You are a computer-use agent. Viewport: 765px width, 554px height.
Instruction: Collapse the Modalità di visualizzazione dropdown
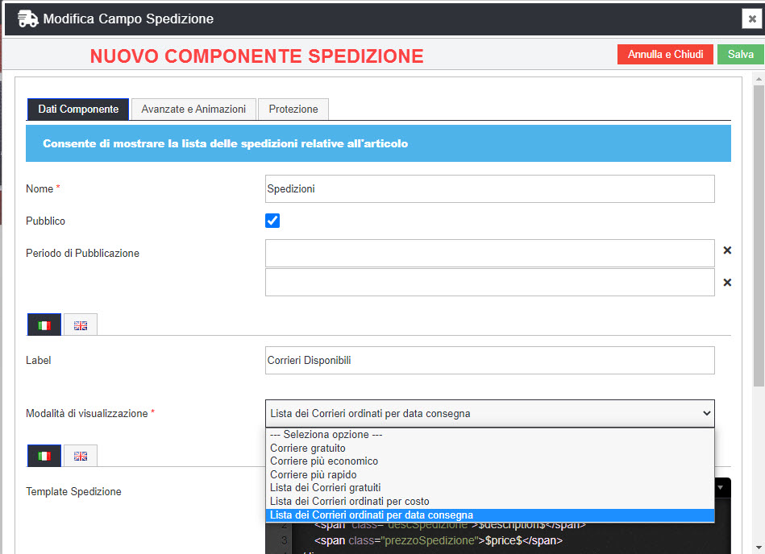[x=489, y=413]
